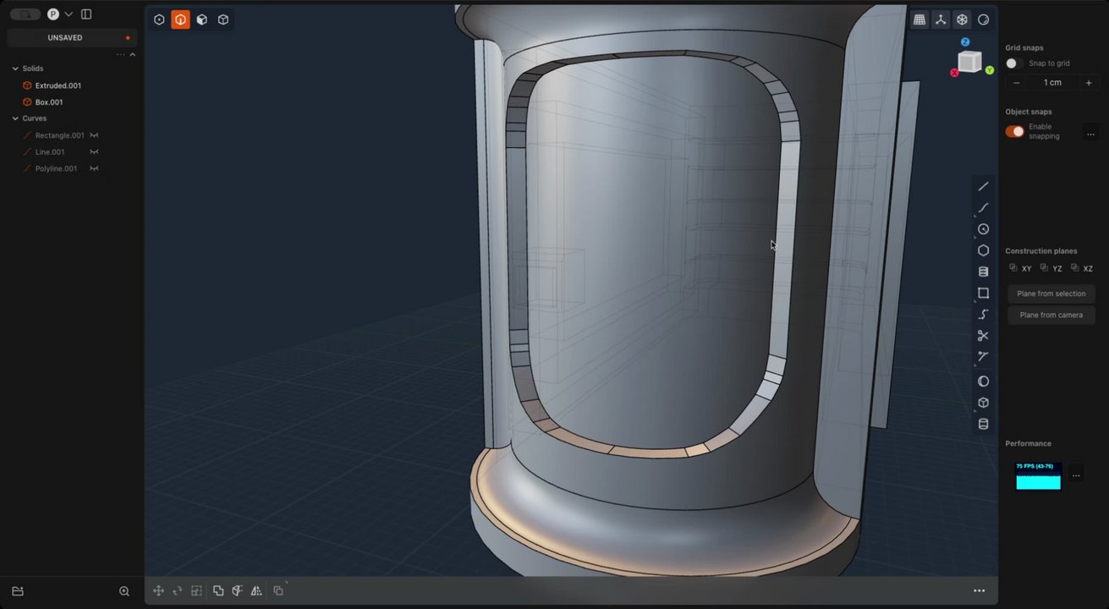Show the hidden Polyline.001 curve
Screen dimensions: 1109x609
click(x=95, y=168)
